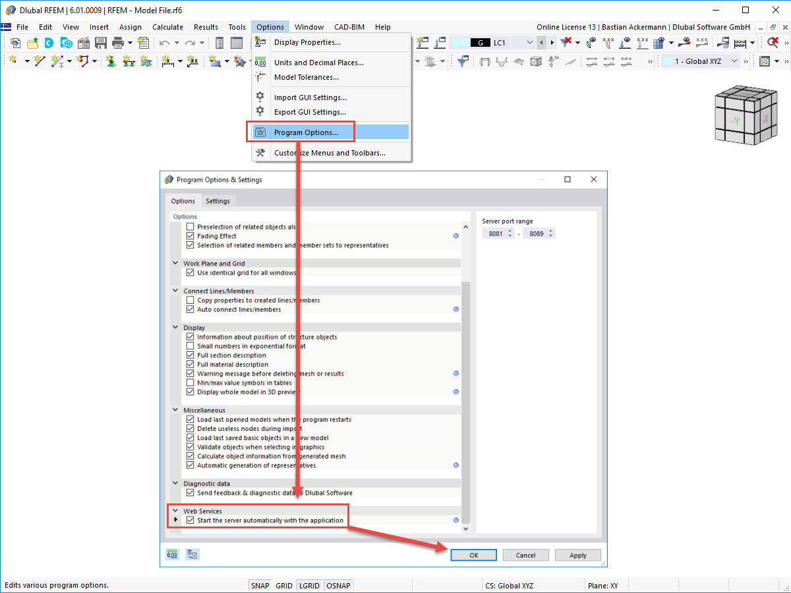Image resolution: width=791 pixels, height=593 pixels.
Task: Open a model file via the Open icon
Action: [31, 42]
